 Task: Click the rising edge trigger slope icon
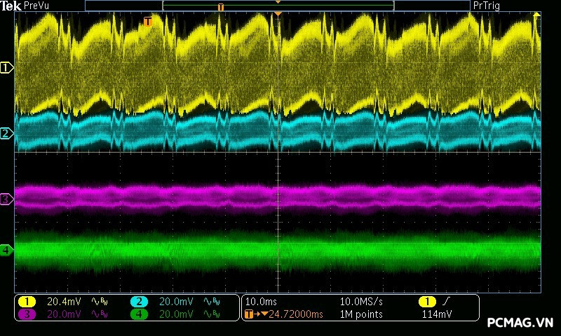(446, 301)
